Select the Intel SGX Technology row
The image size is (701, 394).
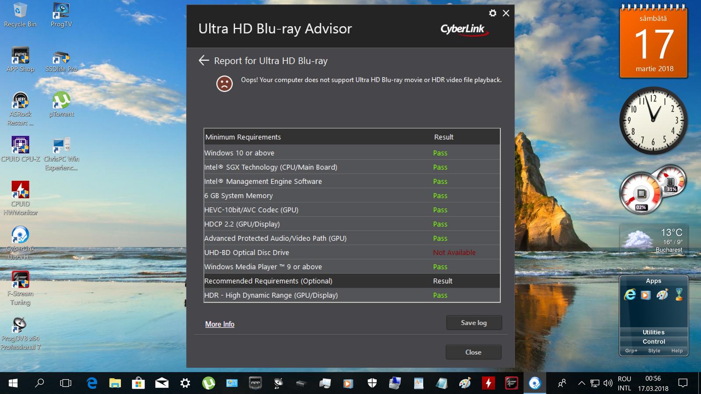[x=352, y=167]
